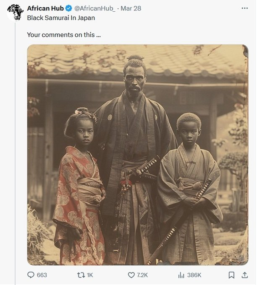Click the 7.2K likes count
257x285 pixels.
[142, 275]
